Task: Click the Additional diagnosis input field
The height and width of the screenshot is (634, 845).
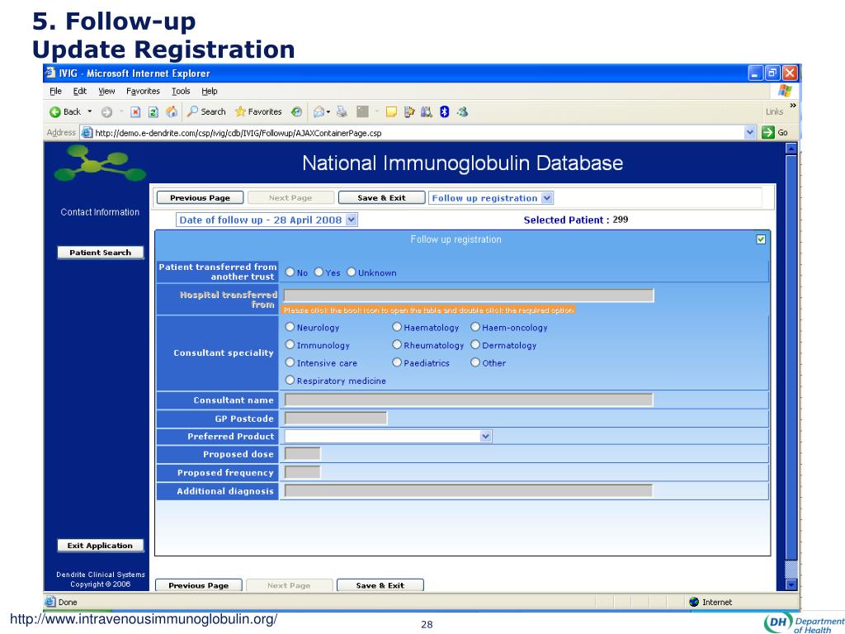Action: pyautogui.click(x=469, y=490)
